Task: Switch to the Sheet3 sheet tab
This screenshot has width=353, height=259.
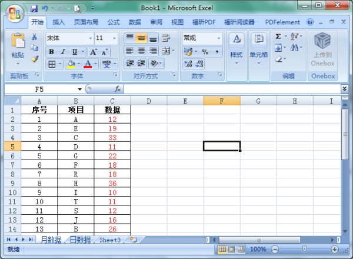Action: pos(110,240)
